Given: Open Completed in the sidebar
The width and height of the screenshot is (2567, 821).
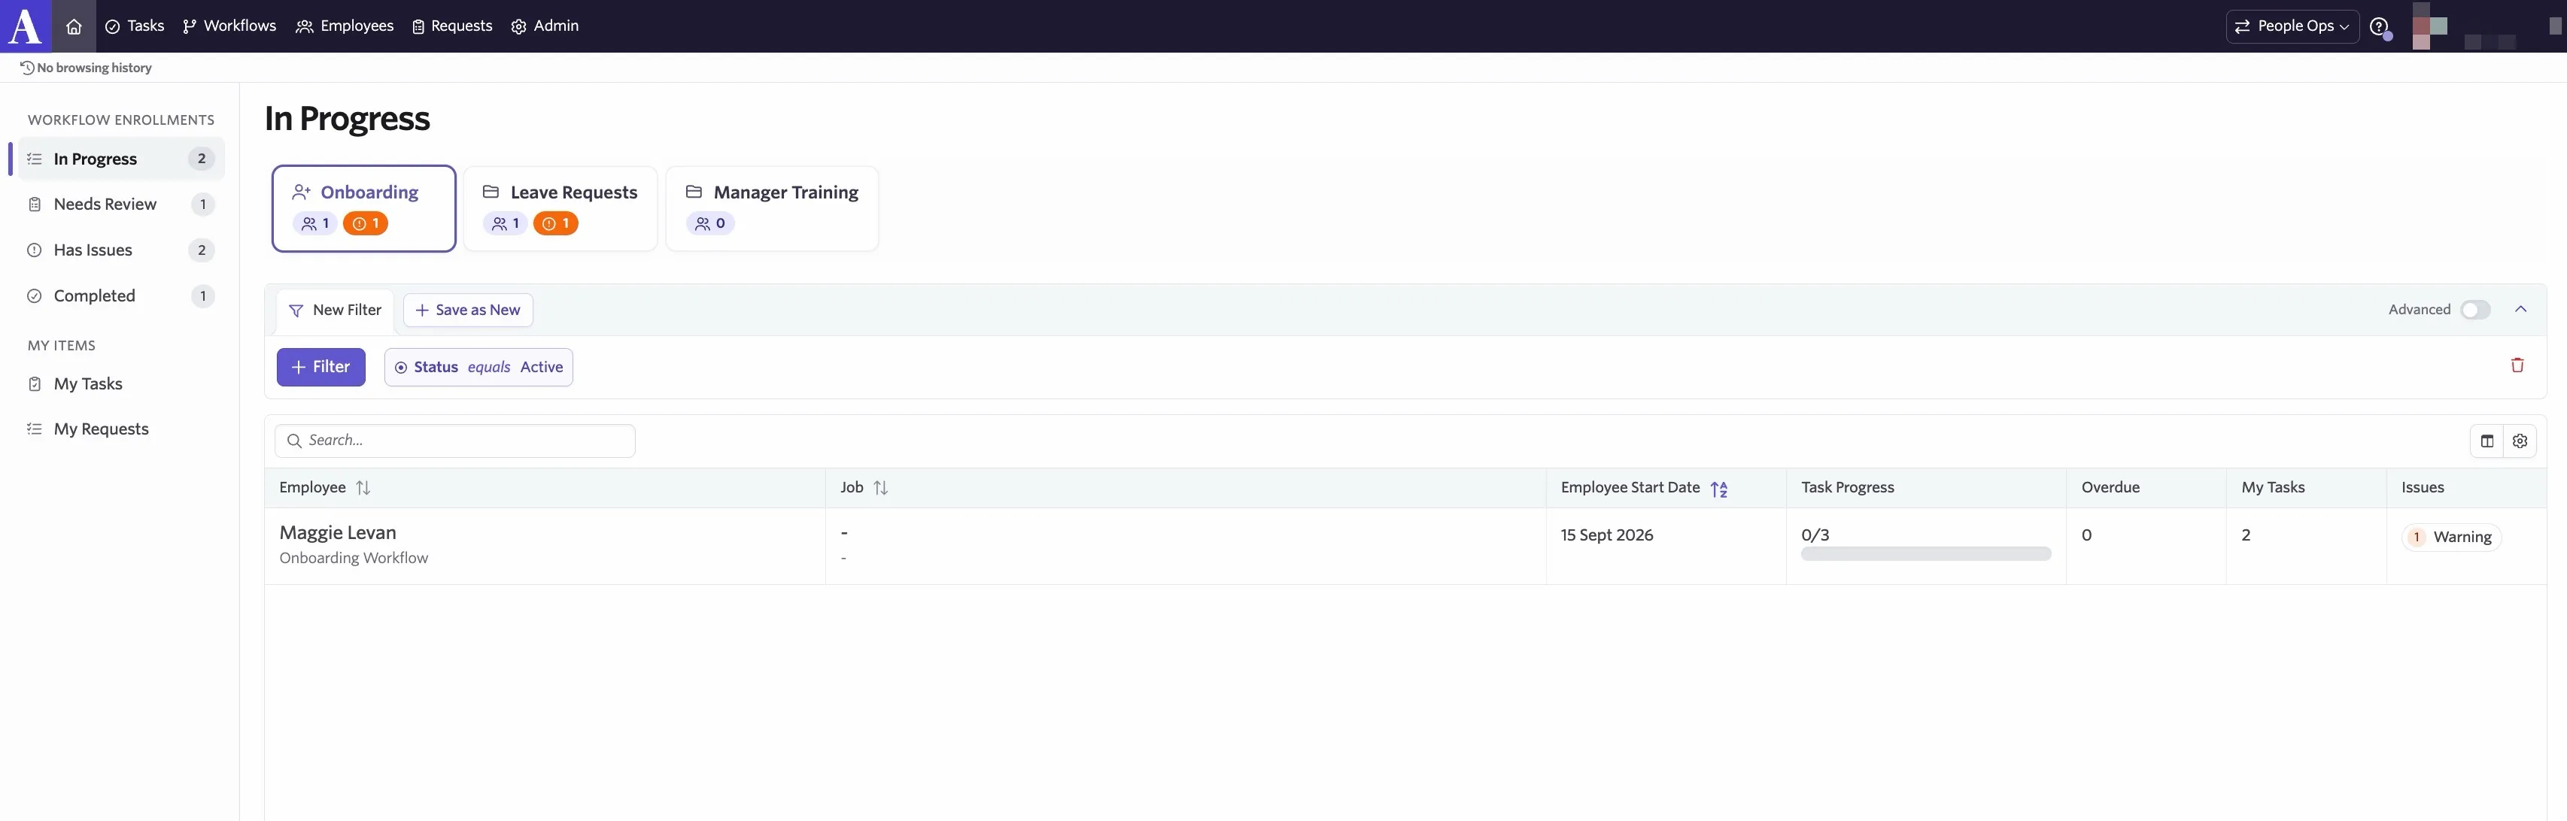Looking at the screenshot, I should pos(120,296).
